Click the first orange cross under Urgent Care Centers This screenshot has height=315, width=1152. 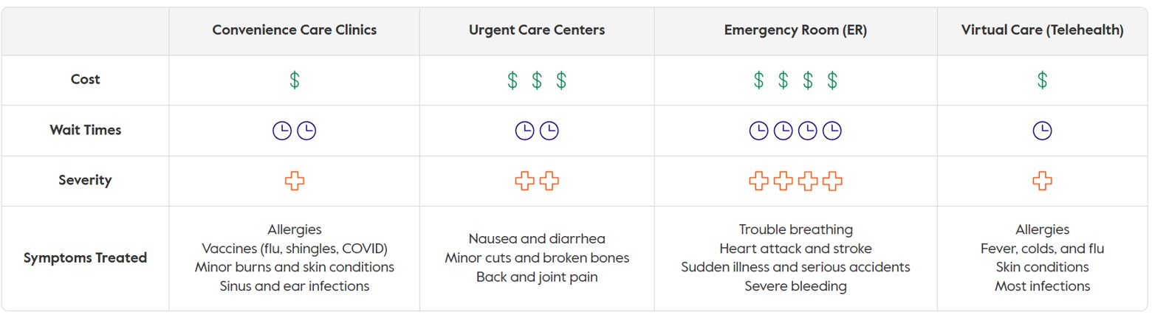pos(524,181)
